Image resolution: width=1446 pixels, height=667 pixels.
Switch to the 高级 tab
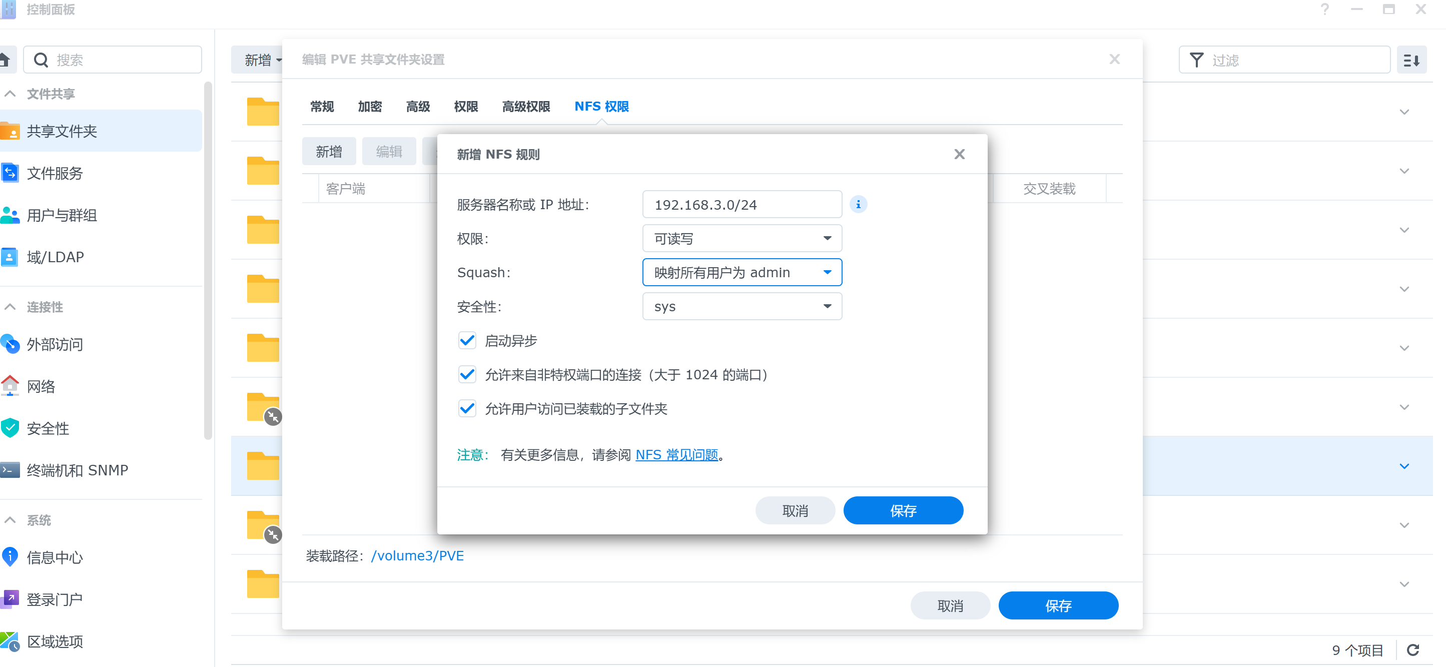click(418, 106)
